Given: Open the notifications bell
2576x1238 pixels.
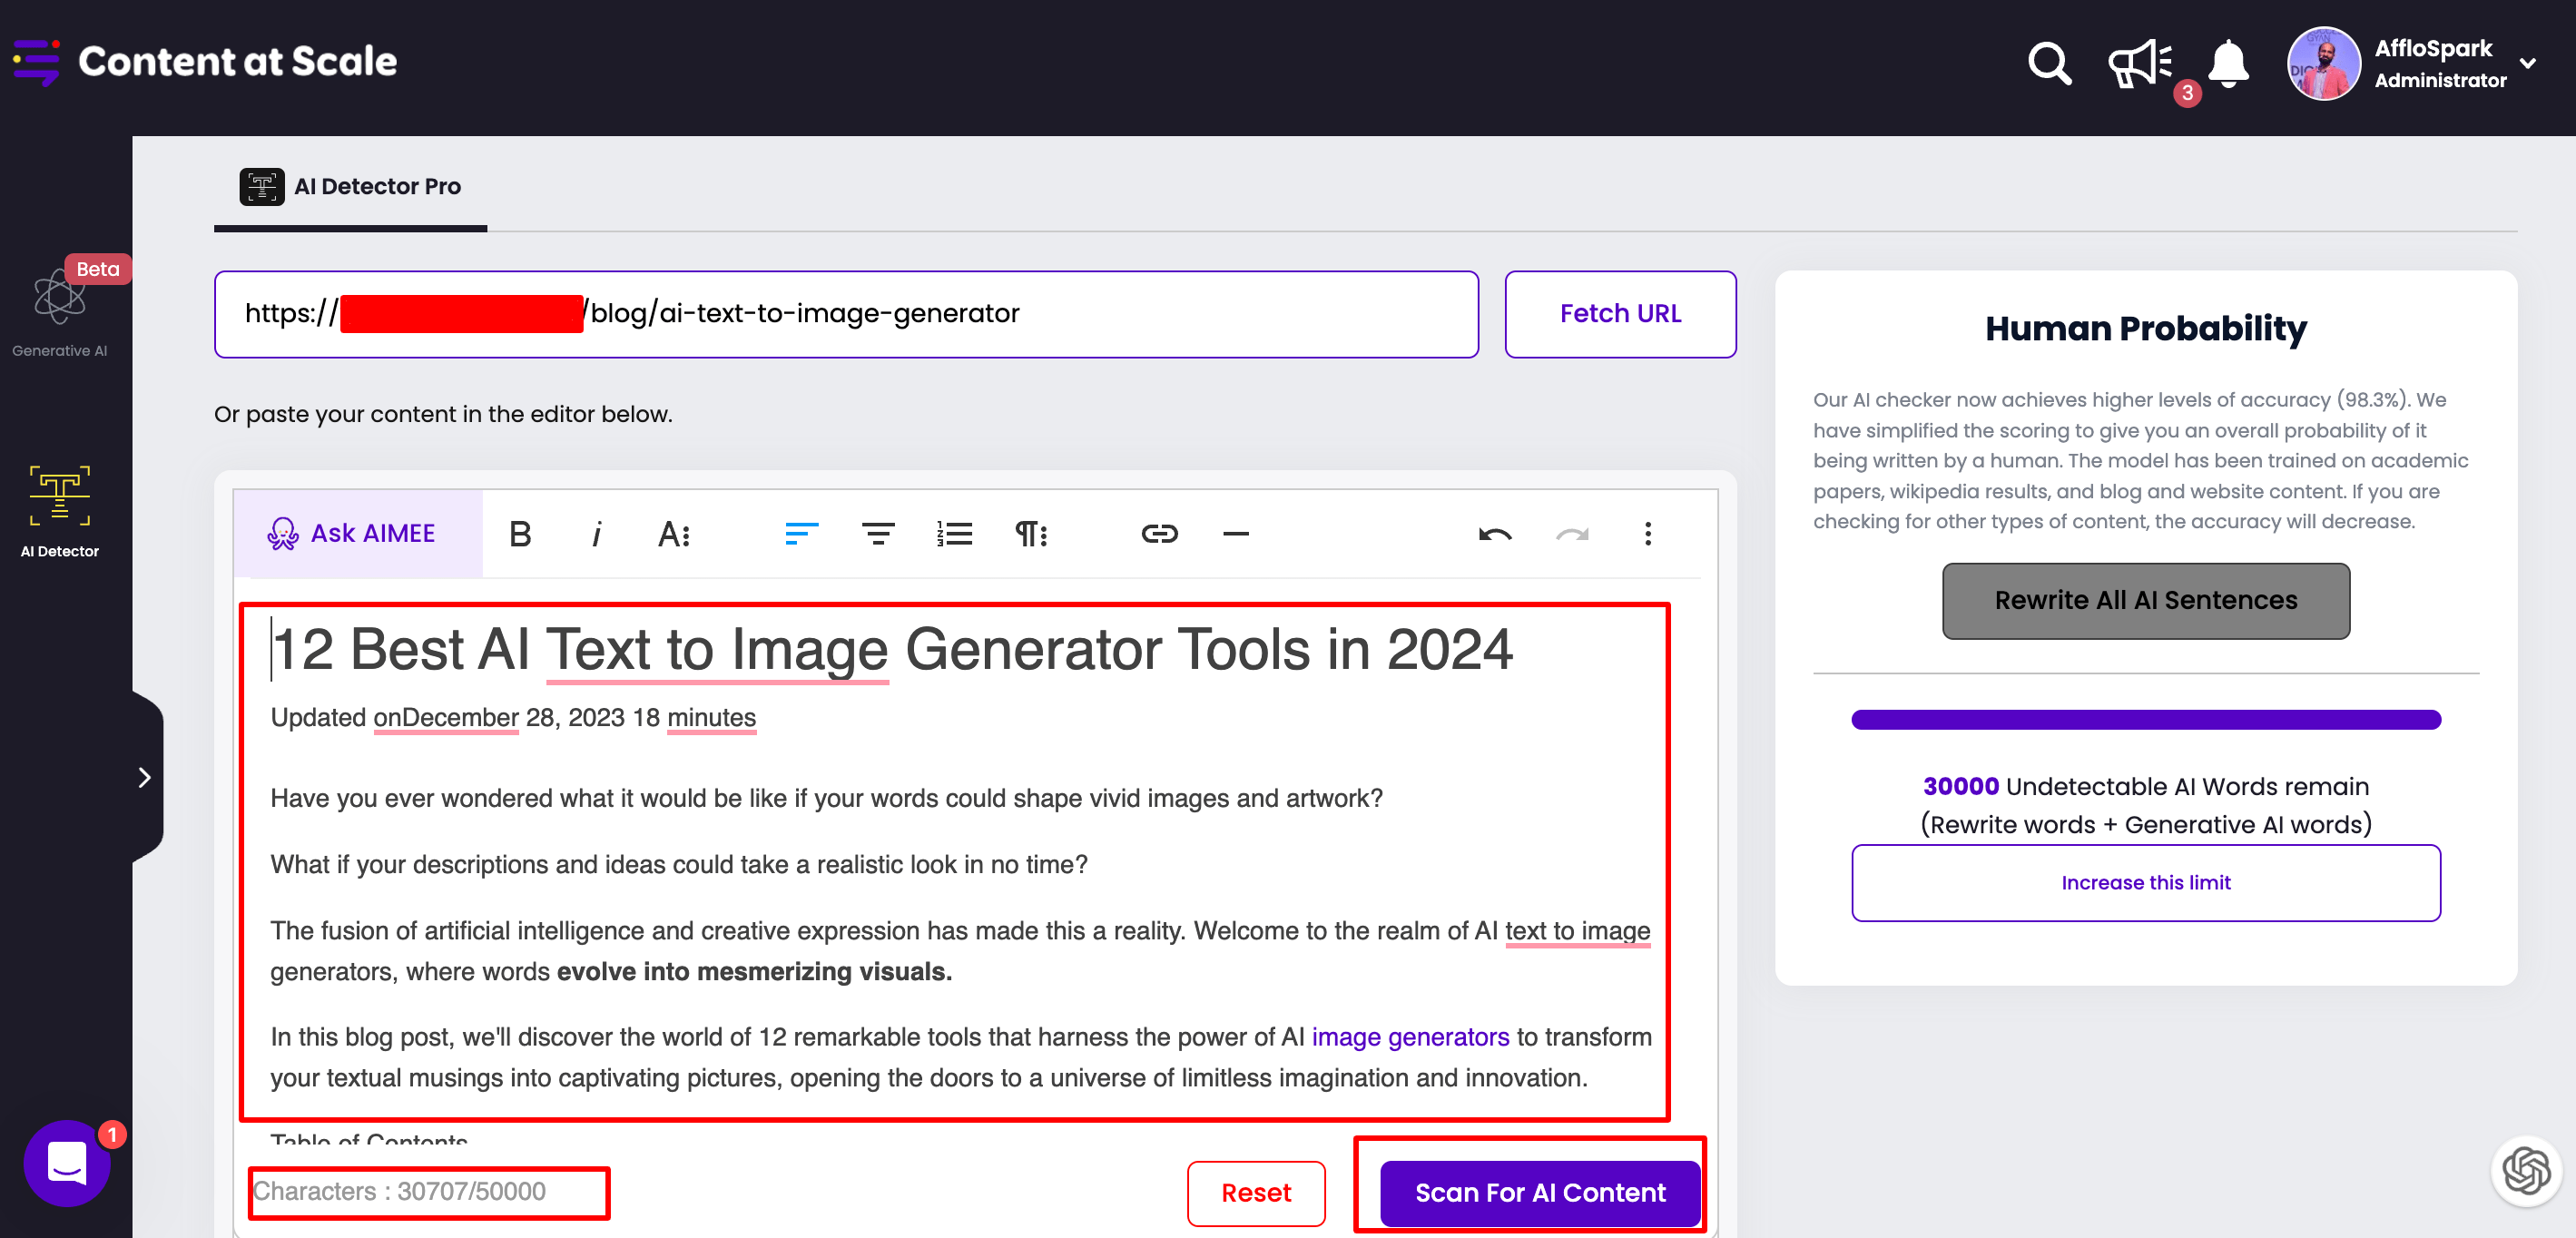Looking at the screenshot, I should (2228, 64).
